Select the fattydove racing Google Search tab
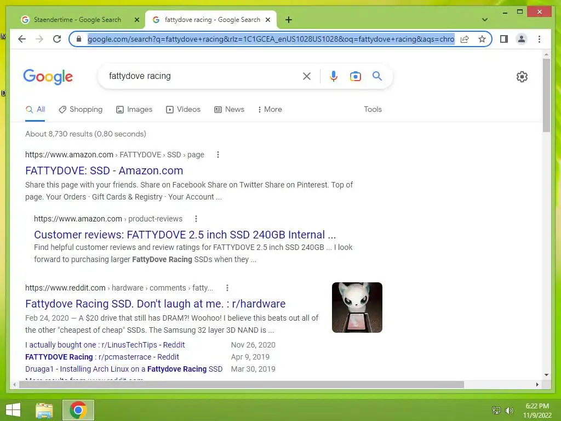The image size is (561, 421). 211,20
